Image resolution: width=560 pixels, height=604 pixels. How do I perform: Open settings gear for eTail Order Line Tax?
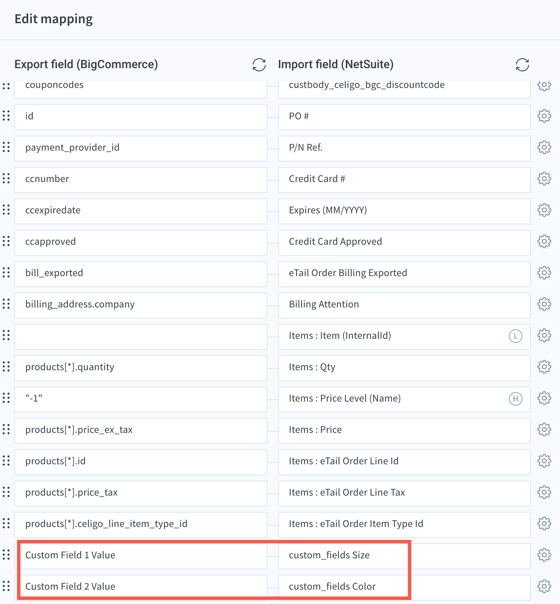pos(544,493)
